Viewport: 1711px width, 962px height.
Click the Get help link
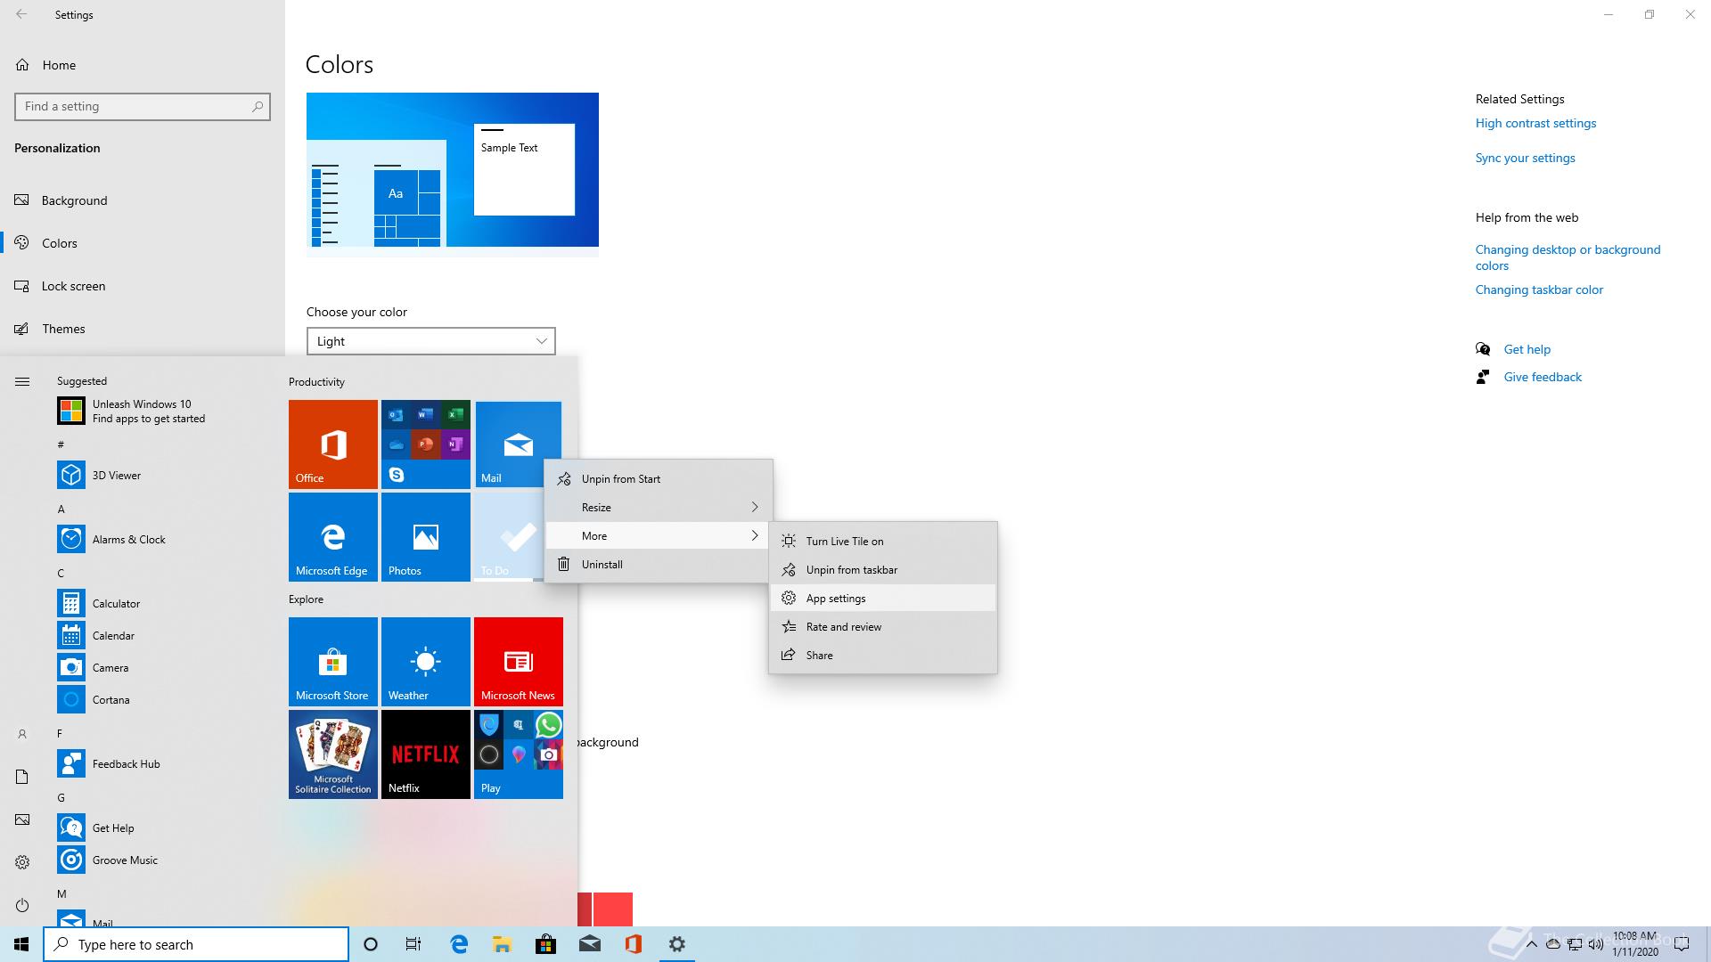click(x=1527, y=349)
